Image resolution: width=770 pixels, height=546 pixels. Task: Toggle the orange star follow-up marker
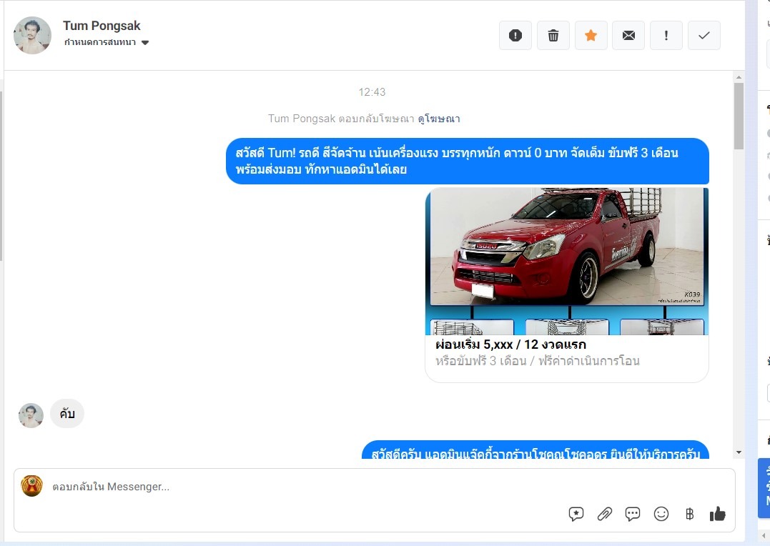pyautogui.click(x=591, y=36)
